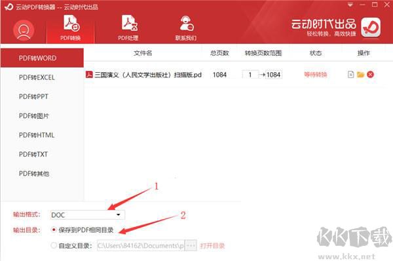Remove file with red delete icon
The width and height of the screenshot is (393, 261).
coord(370,75)
